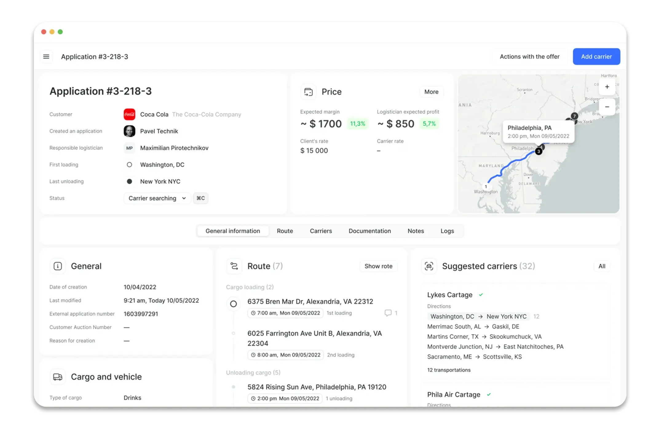
Task: Click map marker 3 at Philadelphia
Action: (539, 151)
